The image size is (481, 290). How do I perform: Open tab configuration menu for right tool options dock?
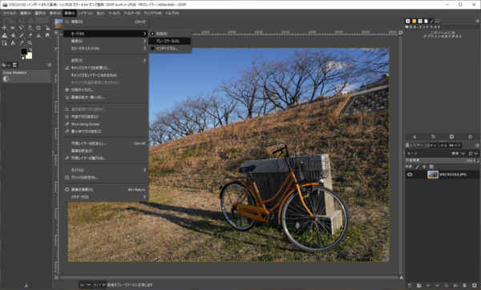pos(477,21)
